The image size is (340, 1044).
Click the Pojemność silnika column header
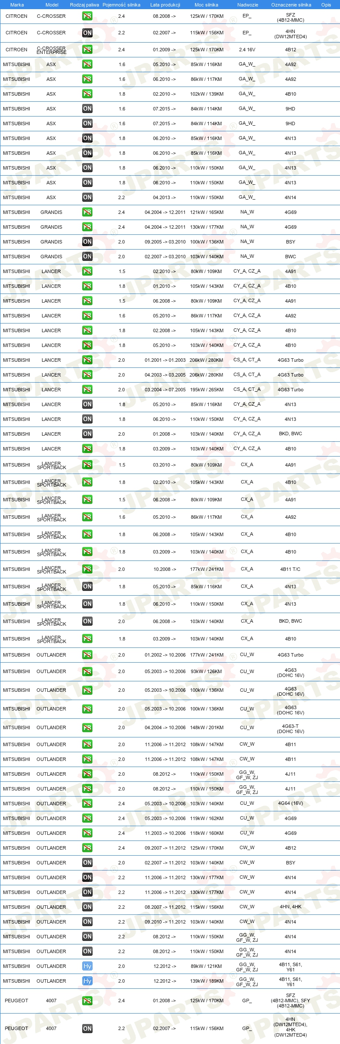click(121, 5)
